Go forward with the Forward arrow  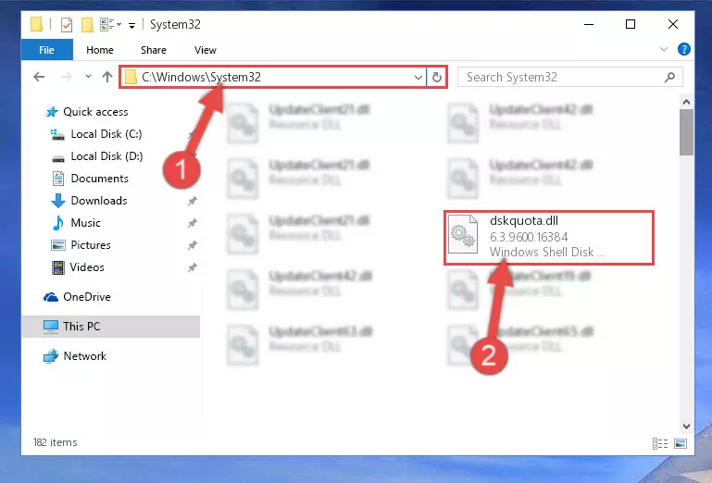[67, 77]
